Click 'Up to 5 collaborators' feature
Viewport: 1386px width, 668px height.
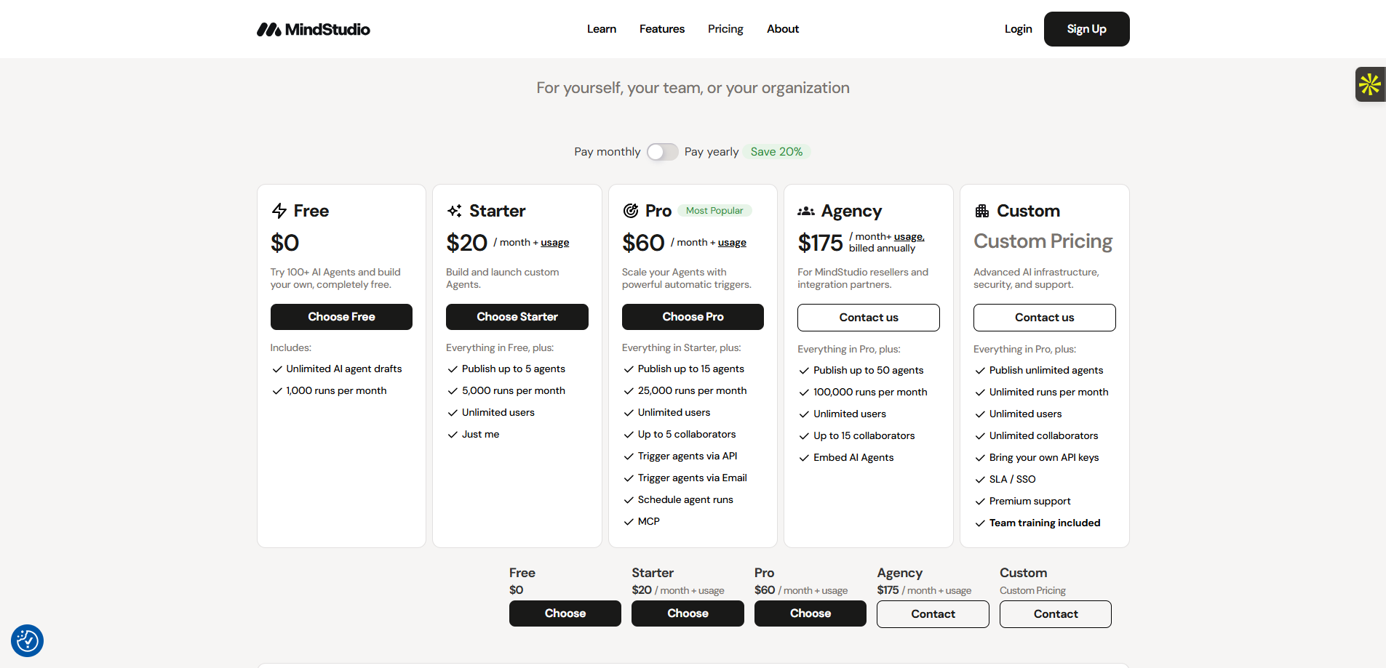point(687,435)
